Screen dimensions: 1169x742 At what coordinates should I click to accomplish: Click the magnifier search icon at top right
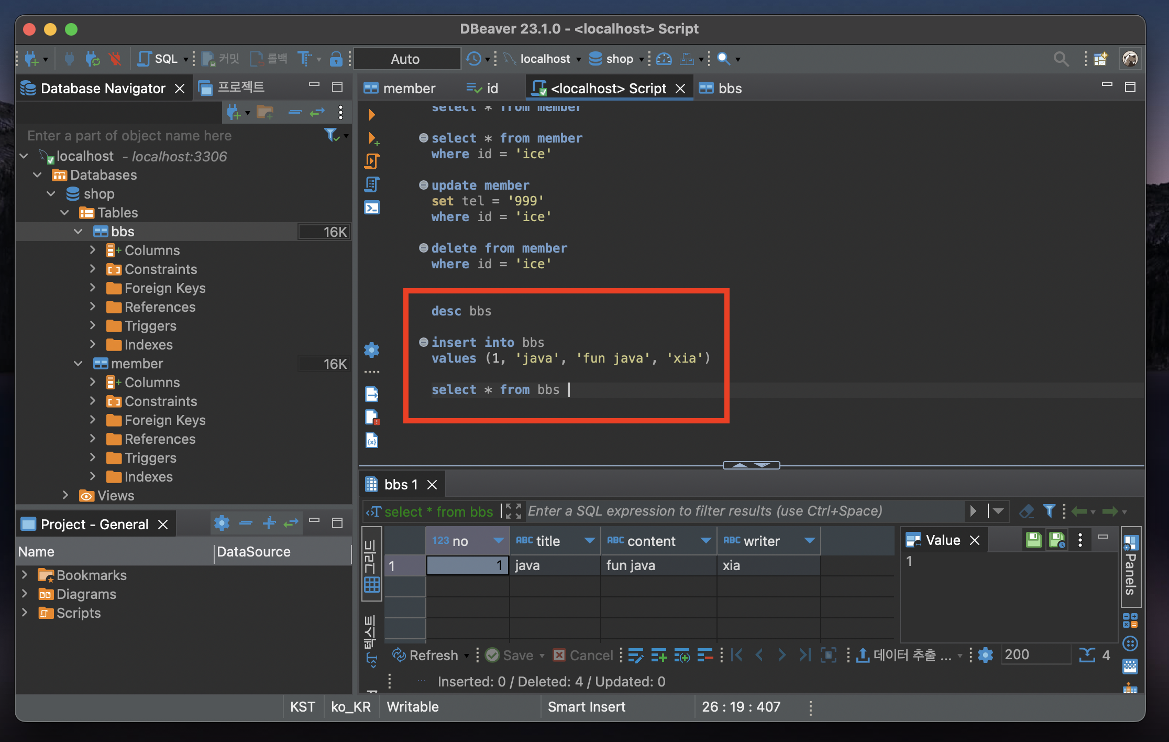click(x=1061, y=59)
